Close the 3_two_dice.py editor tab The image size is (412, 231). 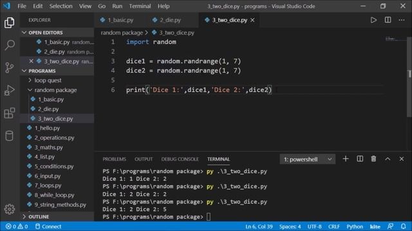[x=252, y=20]
